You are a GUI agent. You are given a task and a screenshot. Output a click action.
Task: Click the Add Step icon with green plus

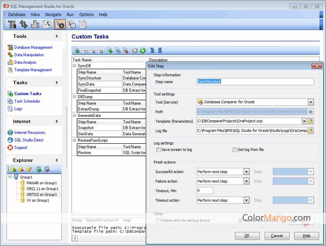pos(110,50)
